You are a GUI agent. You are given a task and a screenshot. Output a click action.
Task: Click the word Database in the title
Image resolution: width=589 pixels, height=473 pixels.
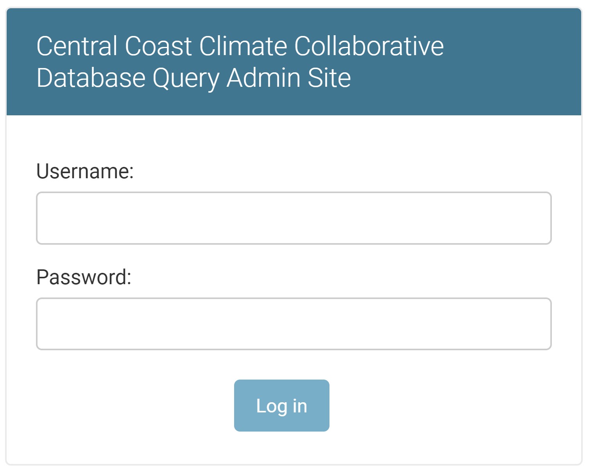tap(91, 78)
